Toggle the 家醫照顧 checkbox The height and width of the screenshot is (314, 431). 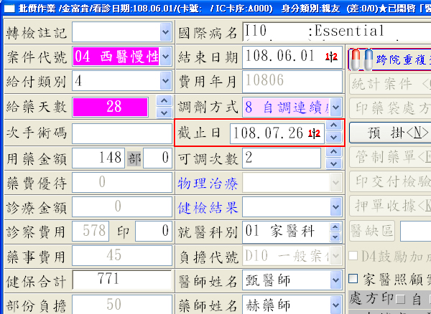pyautogui.click(x=353, y=278)
